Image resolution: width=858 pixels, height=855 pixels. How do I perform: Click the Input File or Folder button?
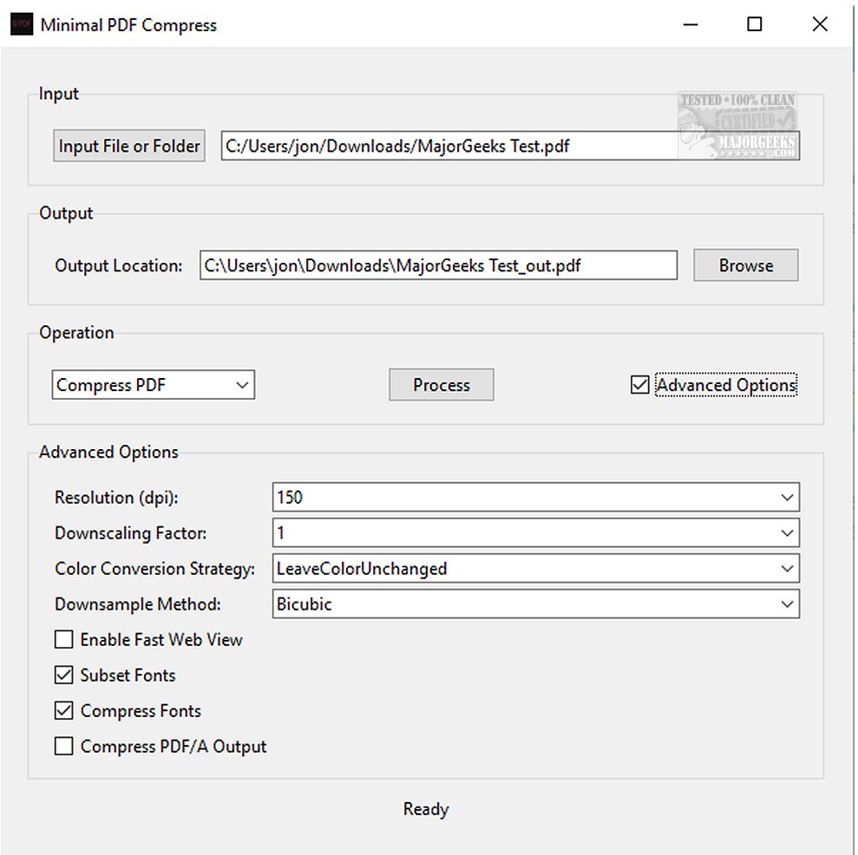click(128, 145)
